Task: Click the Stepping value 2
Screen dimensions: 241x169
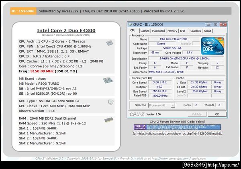Action: click(x=217, y=63)
